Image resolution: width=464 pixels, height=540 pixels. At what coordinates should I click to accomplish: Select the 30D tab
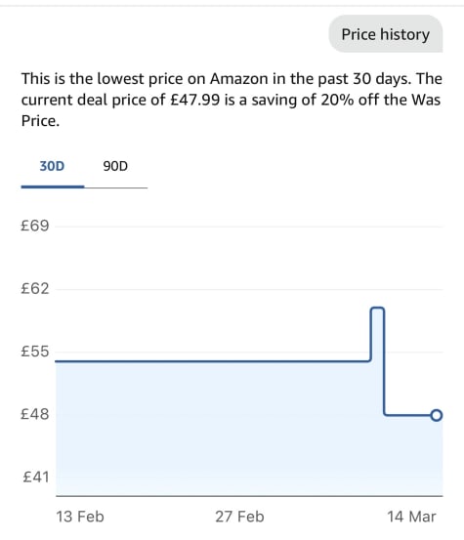point(52,166)
